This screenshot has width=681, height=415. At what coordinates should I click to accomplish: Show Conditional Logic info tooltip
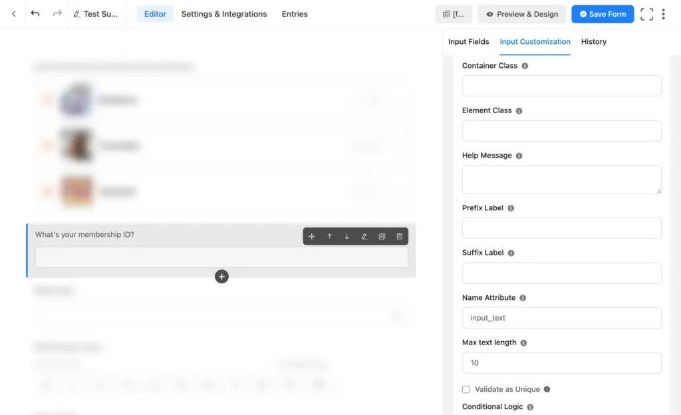pos(530,407)
